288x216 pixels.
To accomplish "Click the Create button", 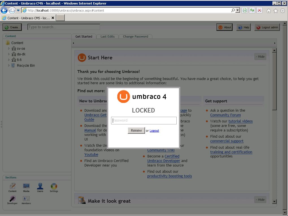I will [12, 27].
